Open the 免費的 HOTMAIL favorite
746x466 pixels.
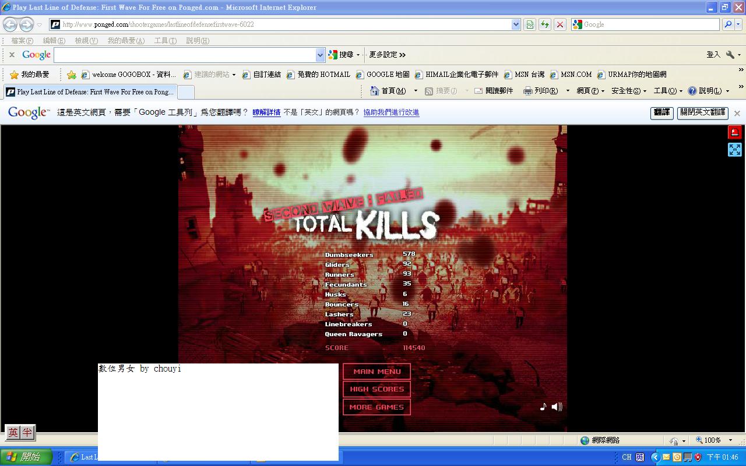318,75
